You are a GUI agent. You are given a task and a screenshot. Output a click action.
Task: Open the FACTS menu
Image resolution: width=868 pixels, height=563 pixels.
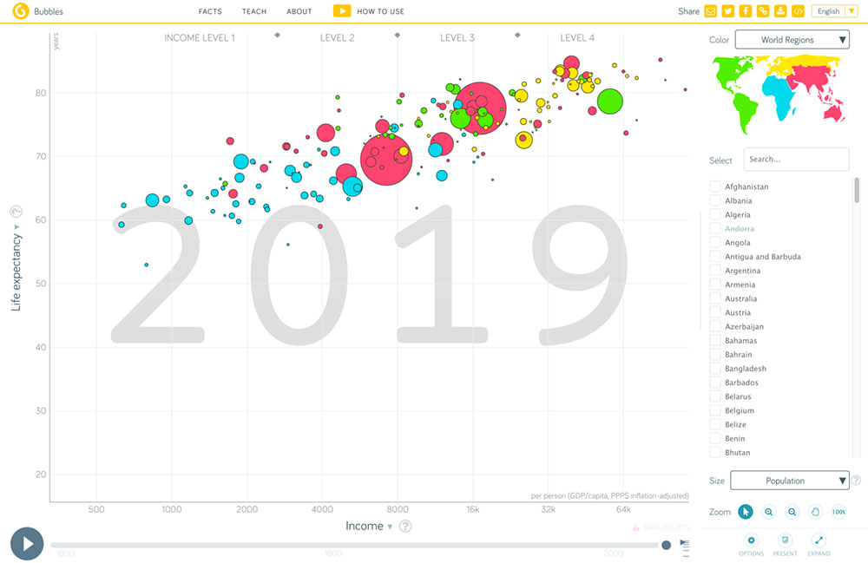[x=210, y=11]
